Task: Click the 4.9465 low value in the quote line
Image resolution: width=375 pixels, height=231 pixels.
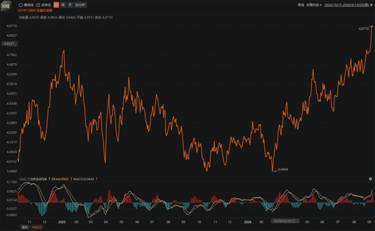Action: (x=71, y=18)
